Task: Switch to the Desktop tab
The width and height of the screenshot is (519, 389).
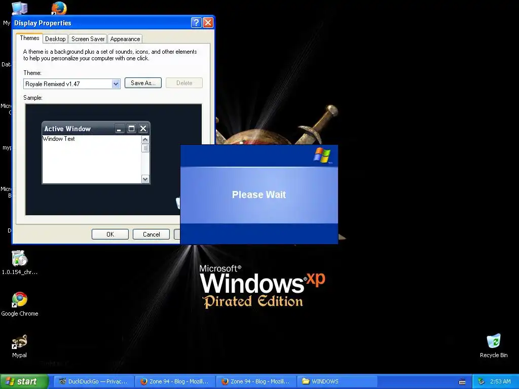Action: [55, 38]
